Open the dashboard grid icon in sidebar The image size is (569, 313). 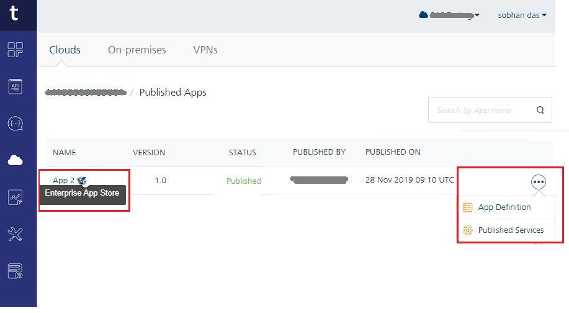pos(16,50)
